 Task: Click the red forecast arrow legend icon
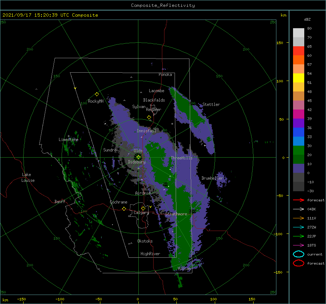tap(298, 200)
